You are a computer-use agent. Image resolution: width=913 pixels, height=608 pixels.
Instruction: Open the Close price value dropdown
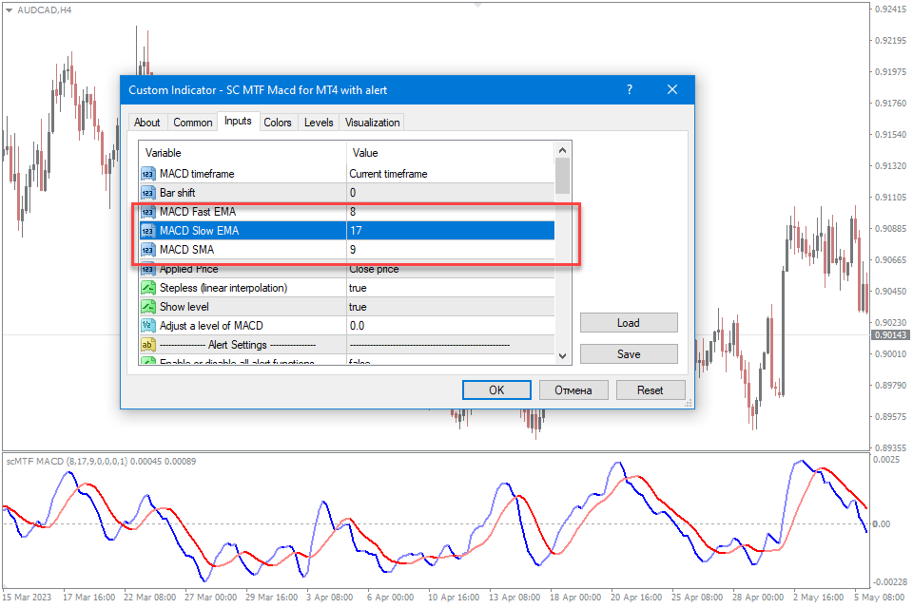[449, 269]
